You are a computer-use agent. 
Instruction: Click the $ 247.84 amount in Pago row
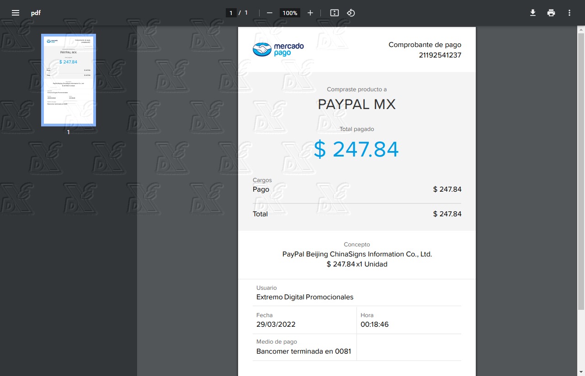coord(447,189)
